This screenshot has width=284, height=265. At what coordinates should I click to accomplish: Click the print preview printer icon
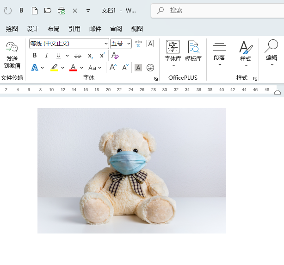point(62,11)
